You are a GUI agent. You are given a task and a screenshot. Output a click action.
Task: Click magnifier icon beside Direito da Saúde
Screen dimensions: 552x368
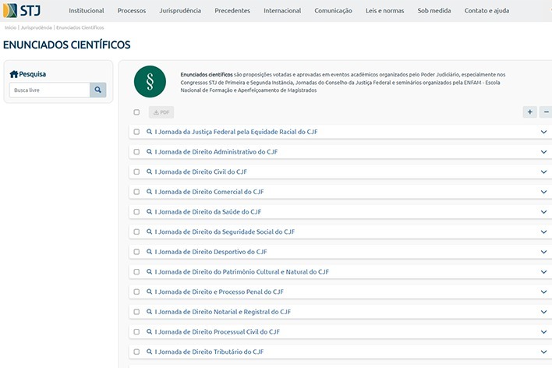tap(150, 212)
